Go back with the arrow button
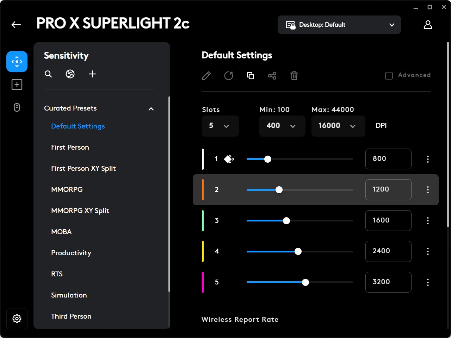Viewport: 451px width, 338px height. click(16, 24)
